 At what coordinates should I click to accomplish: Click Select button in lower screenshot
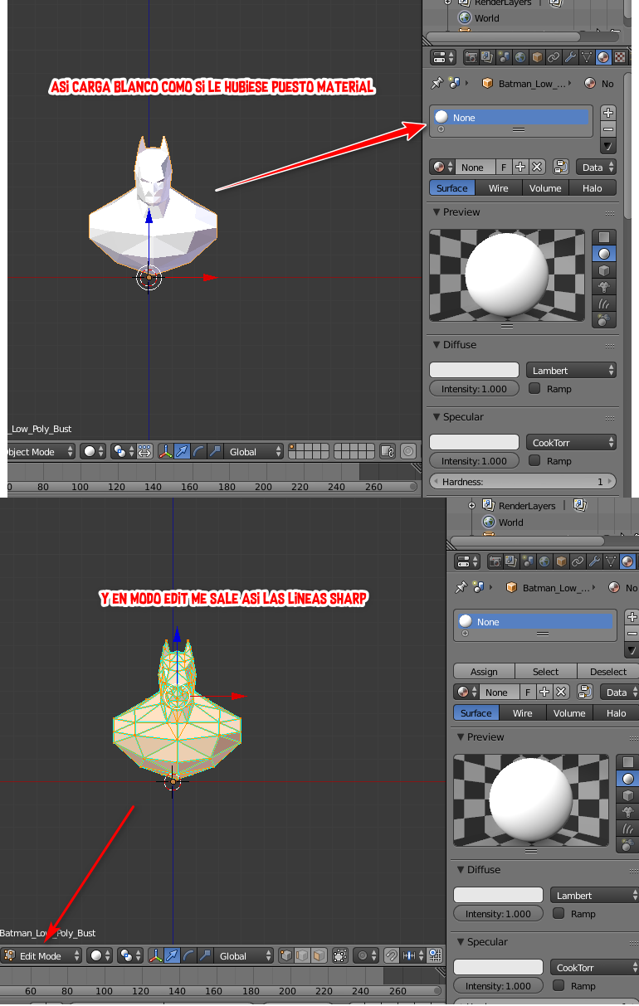[x=546, y=671]
